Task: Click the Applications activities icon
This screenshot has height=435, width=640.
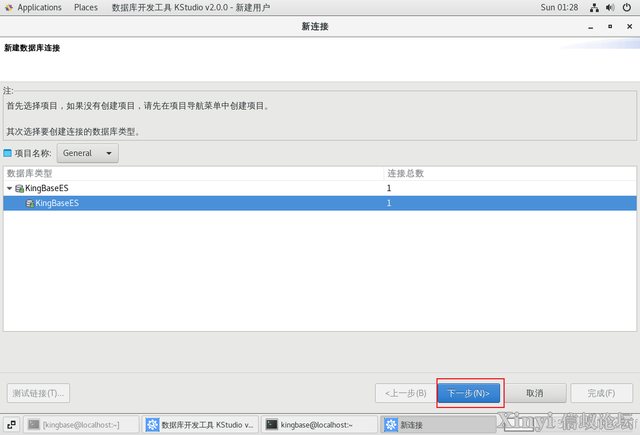Action: pyautogui.click(x=9, y=7)
